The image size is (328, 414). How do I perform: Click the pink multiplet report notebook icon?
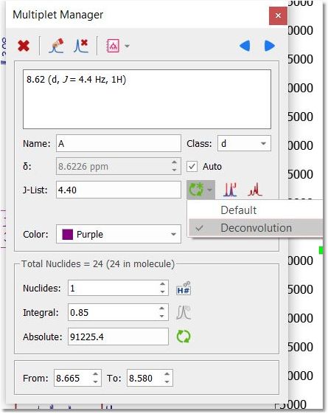coord(113,46)
